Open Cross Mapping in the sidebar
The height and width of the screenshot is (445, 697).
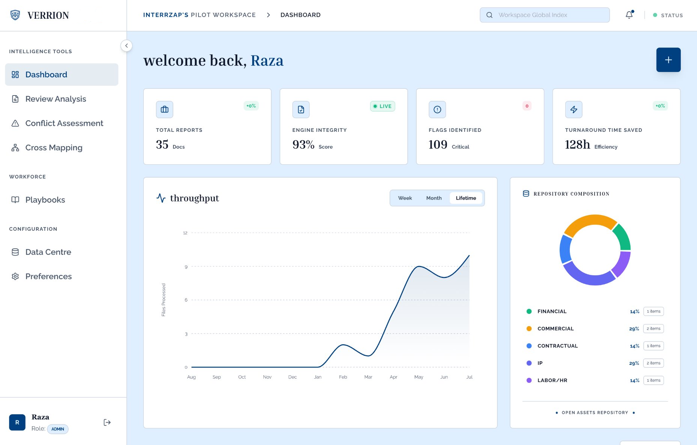click(62, 148)
